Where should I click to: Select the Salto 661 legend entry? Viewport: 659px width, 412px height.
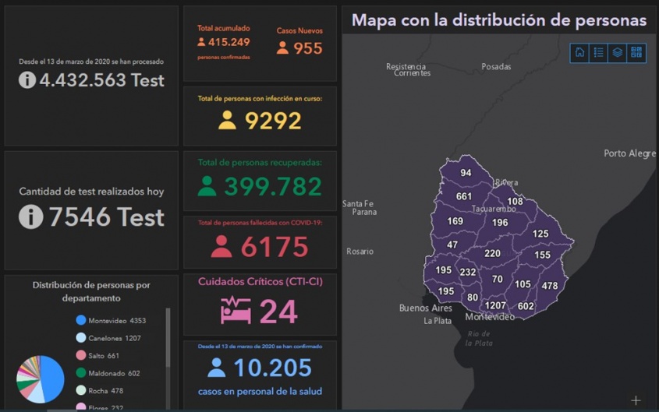tap(107, 356)
